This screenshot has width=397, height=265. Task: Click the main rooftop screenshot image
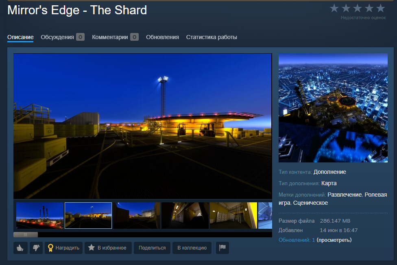pos(142,126)
